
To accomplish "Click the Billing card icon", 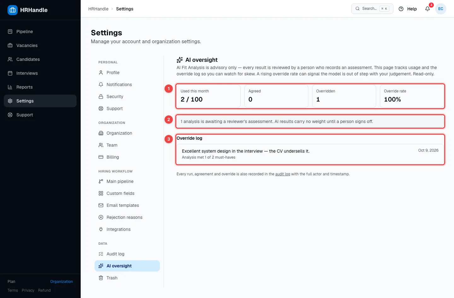I will coord(101,157).
